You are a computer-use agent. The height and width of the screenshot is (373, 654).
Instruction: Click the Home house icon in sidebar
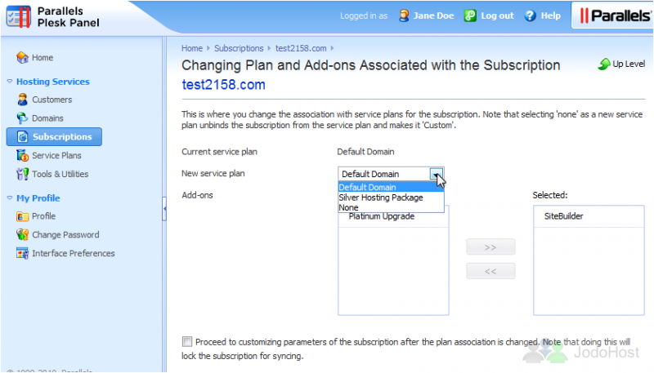22,57
